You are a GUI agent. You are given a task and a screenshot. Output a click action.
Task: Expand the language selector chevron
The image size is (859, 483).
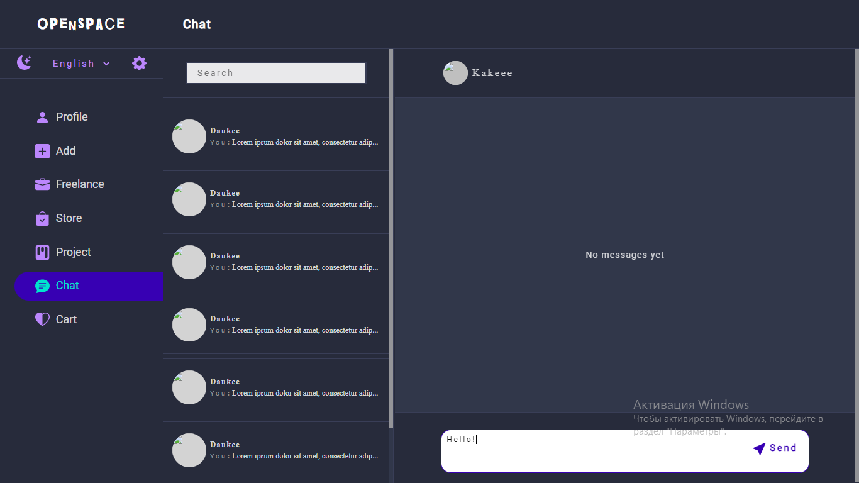(106, 64)
